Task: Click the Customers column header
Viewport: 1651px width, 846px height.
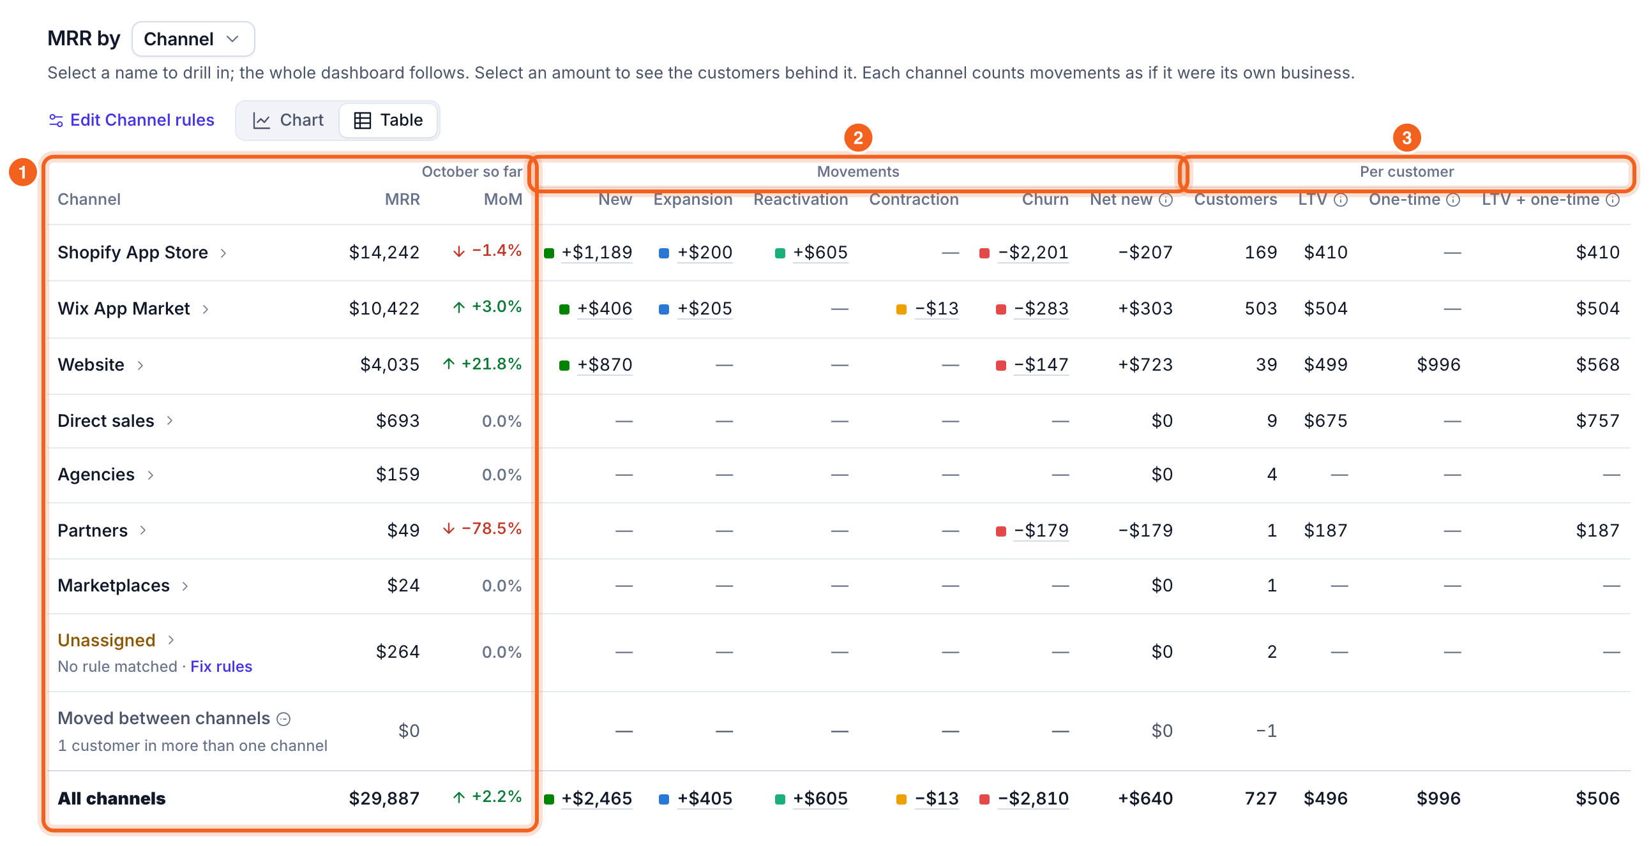Action: (1235, 200)
